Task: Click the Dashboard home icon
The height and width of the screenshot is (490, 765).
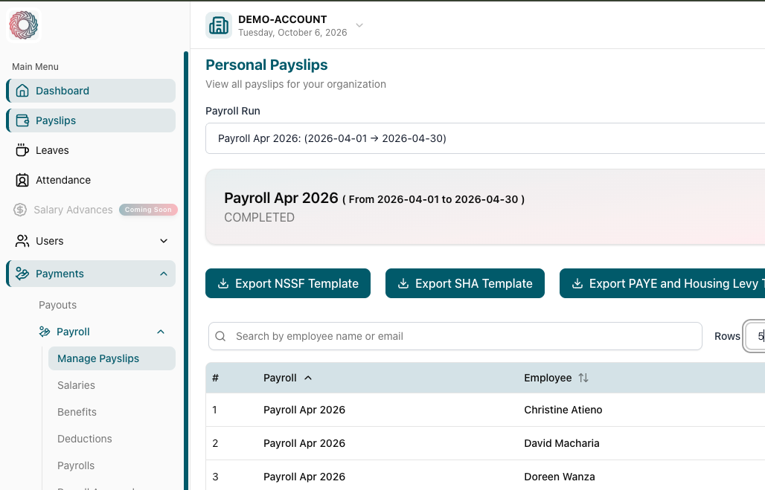Action: click(22, 91)
